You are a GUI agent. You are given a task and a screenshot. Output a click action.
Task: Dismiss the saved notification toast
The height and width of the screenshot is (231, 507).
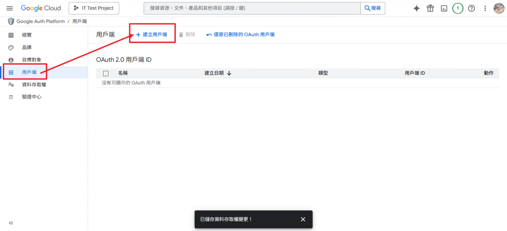303,219
